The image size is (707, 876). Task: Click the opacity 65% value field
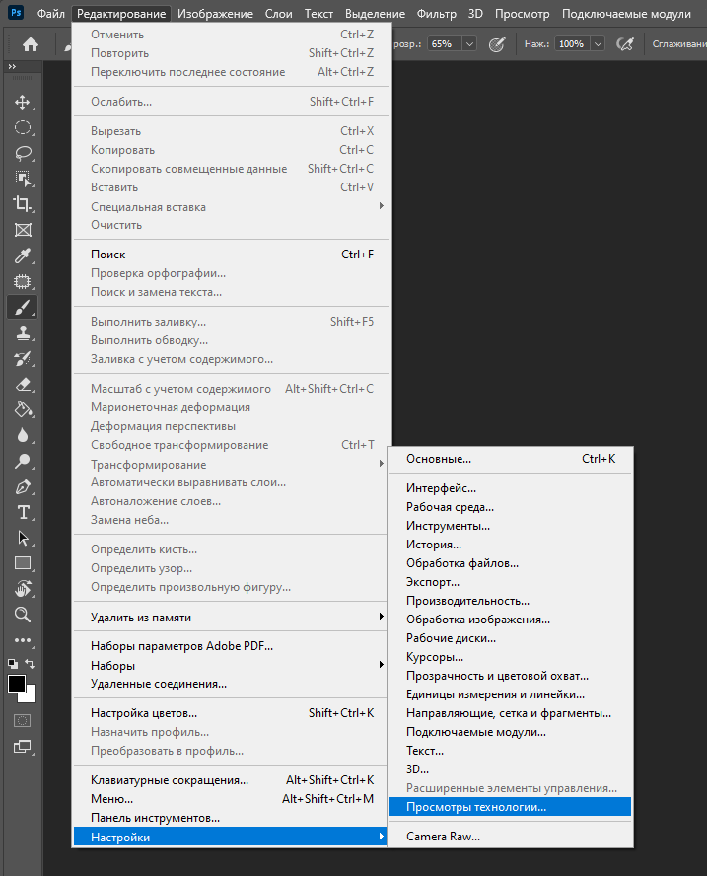coord(444,44)
